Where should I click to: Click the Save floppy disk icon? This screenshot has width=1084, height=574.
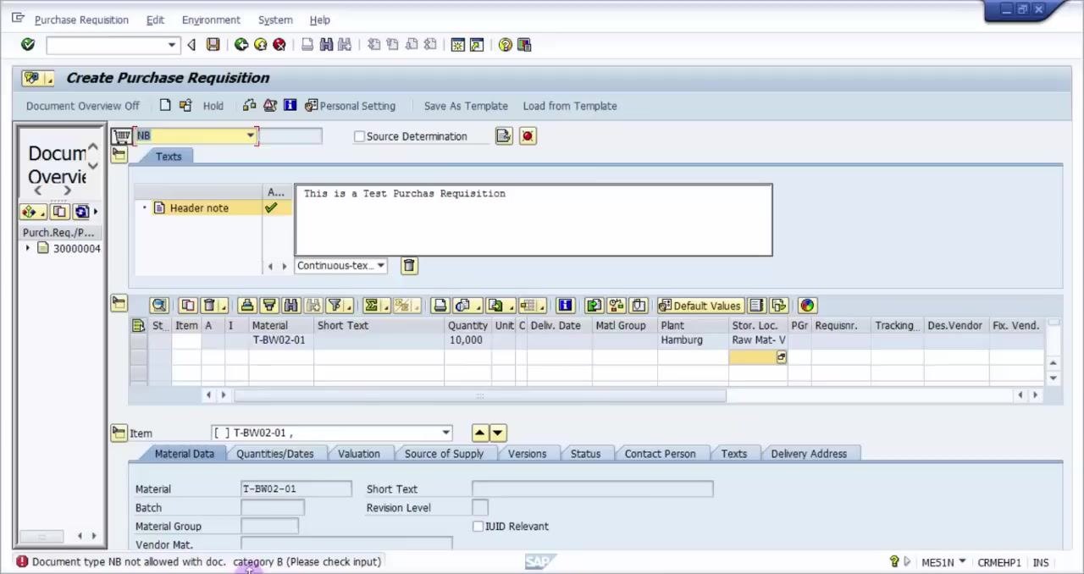(213, 45)
